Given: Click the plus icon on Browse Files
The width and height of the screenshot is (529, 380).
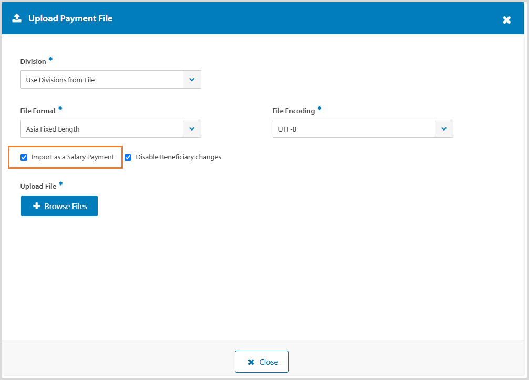Looking at the screenshot, I should coord(36,207).
